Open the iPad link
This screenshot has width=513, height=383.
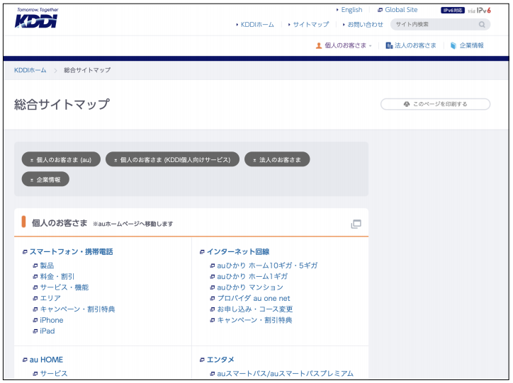coord(47,331)
